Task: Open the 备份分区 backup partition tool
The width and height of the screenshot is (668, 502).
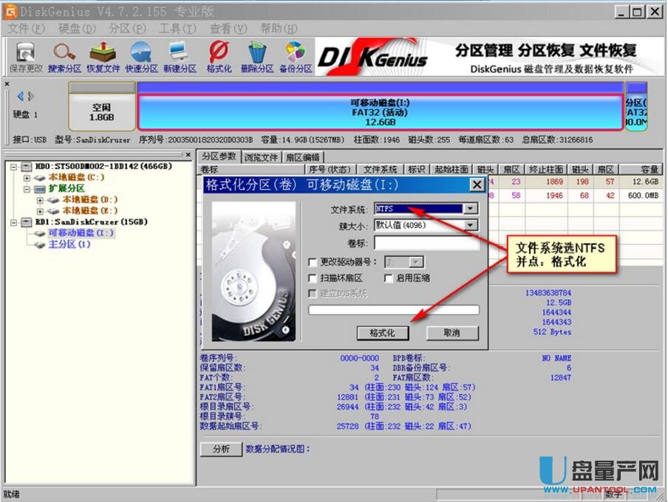Action: pyautogui.click(x=296, y=57)
